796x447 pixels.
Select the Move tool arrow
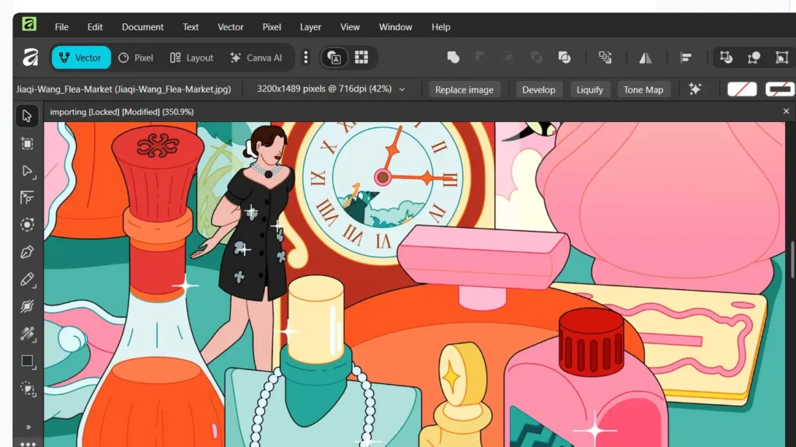pos(27,116)
